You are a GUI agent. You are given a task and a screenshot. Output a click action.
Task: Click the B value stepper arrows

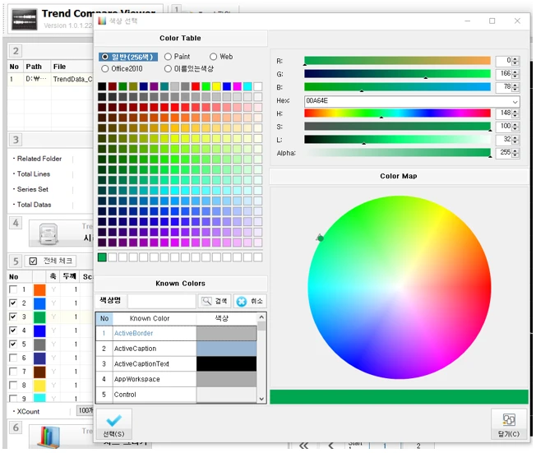(515, 87)
